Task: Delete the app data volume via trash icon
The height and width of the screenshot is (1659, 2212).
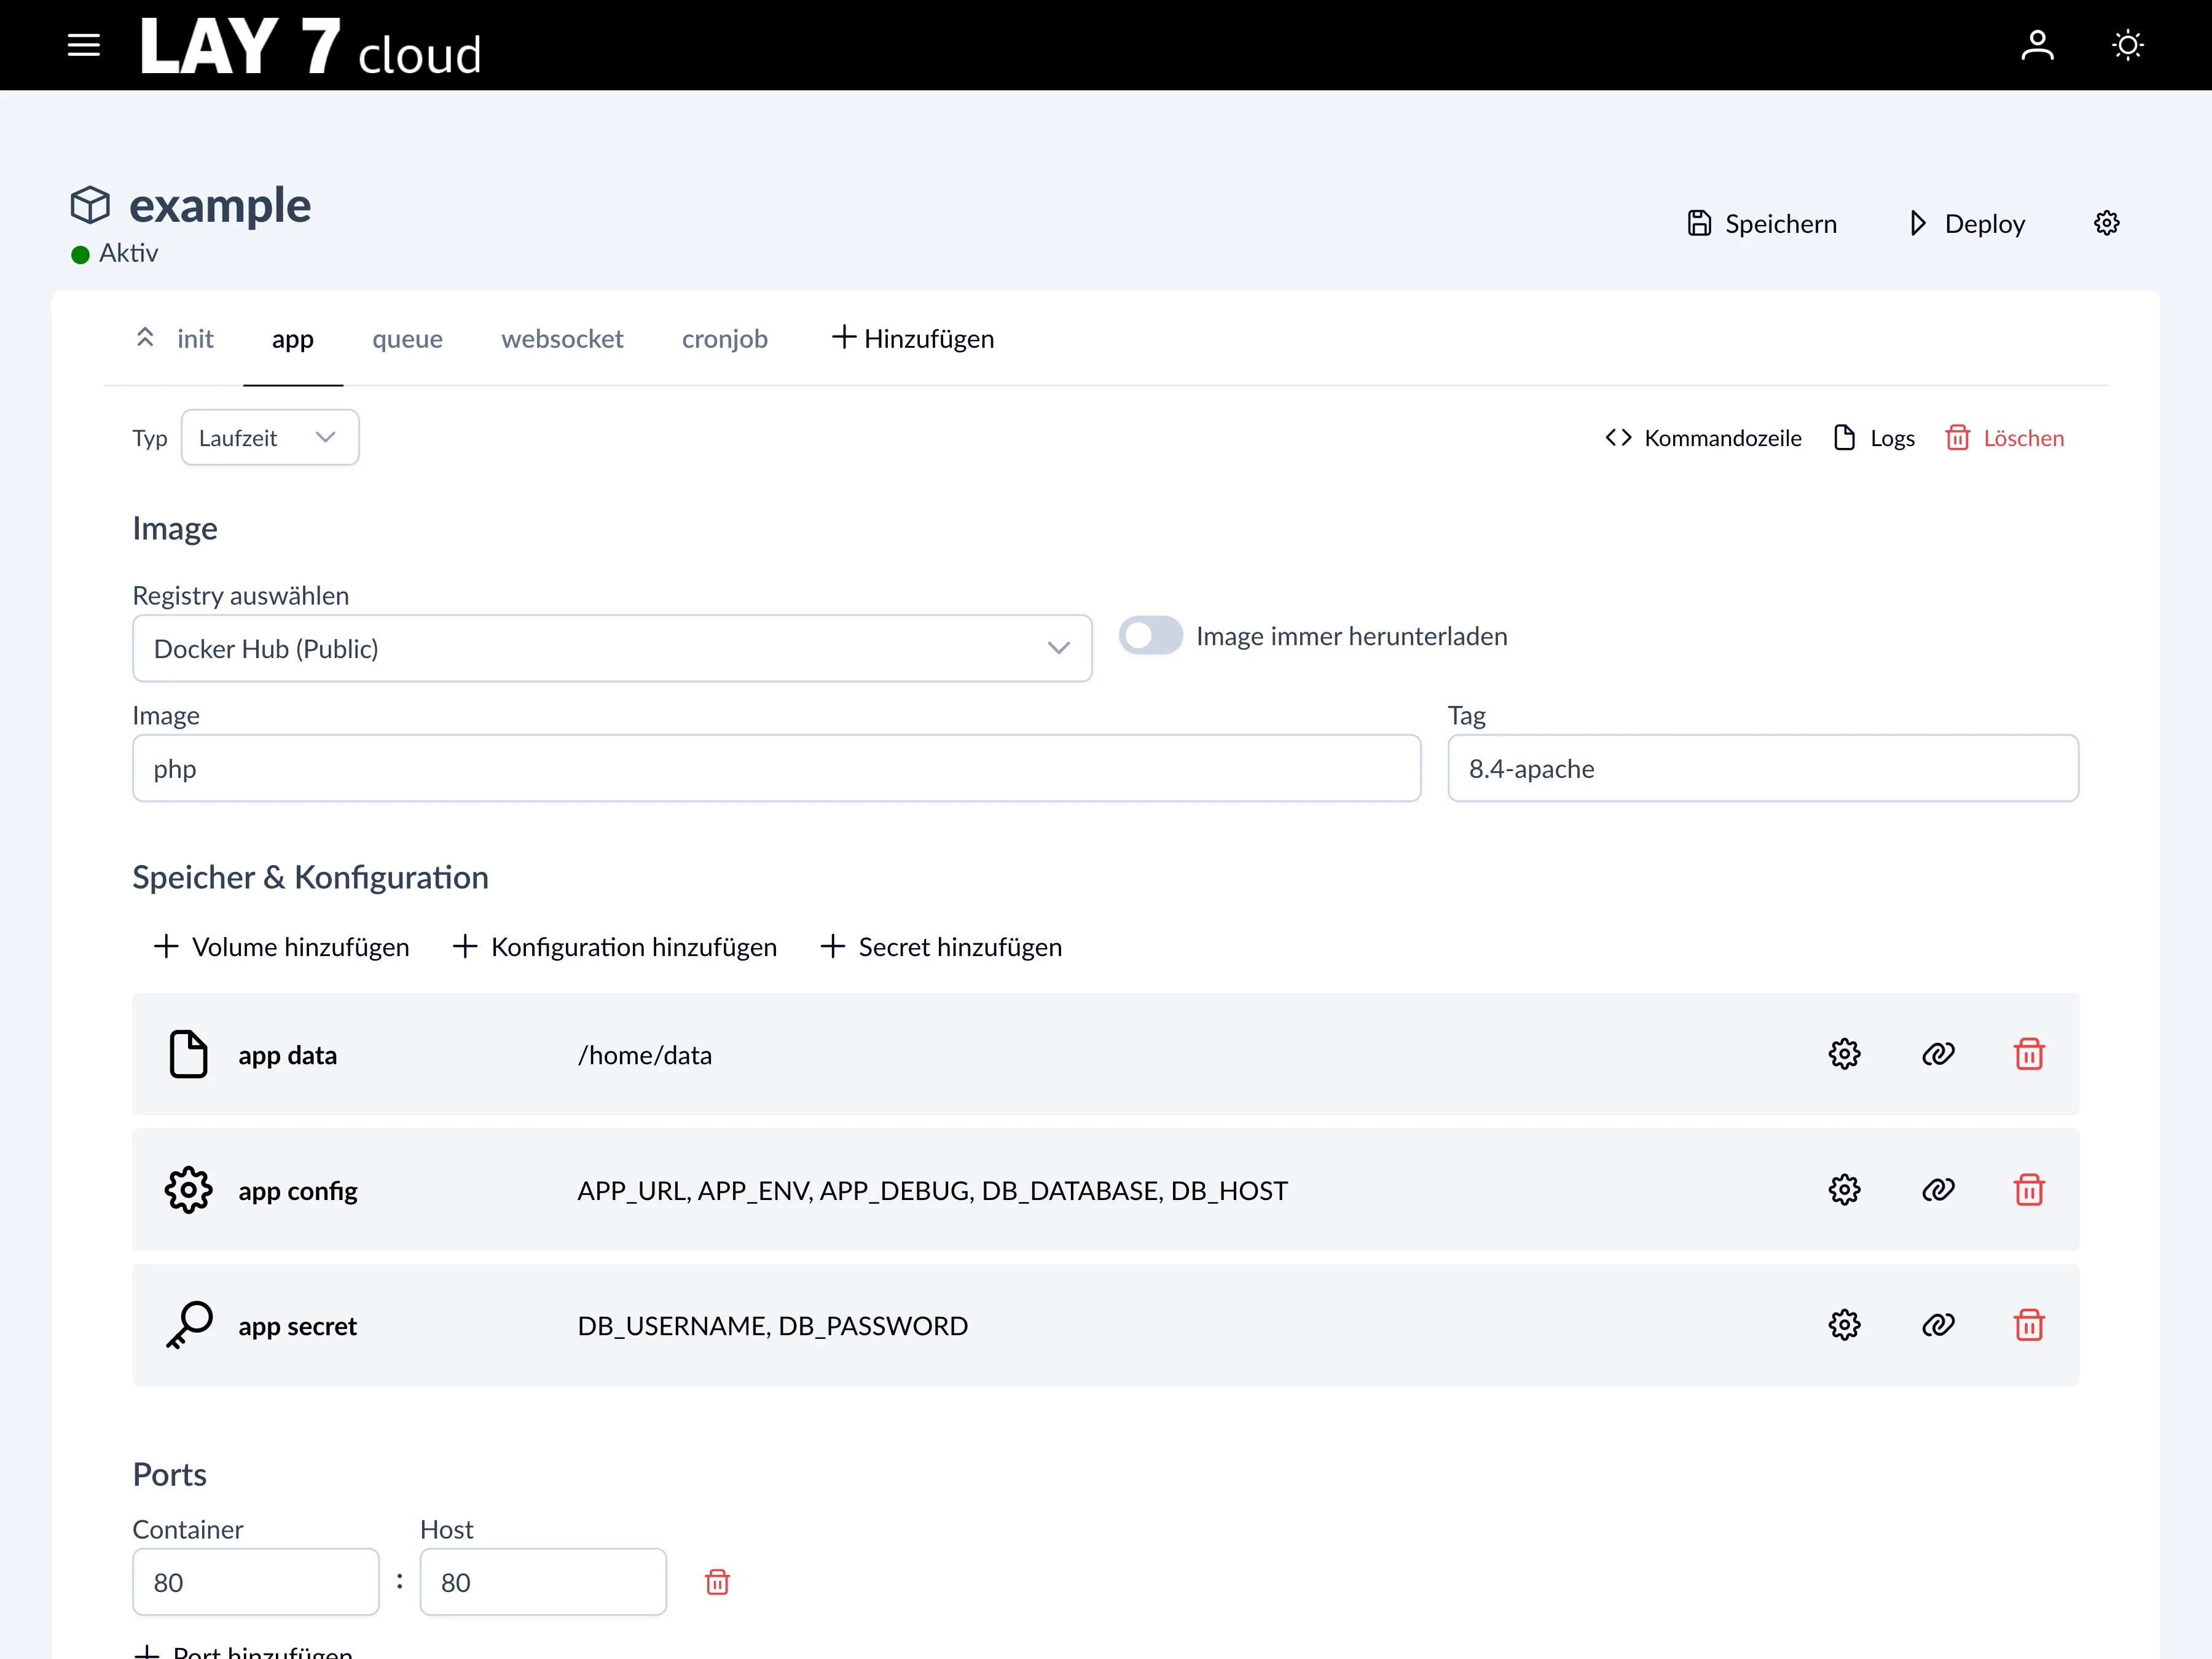Action: (x=2030, y=1054)
